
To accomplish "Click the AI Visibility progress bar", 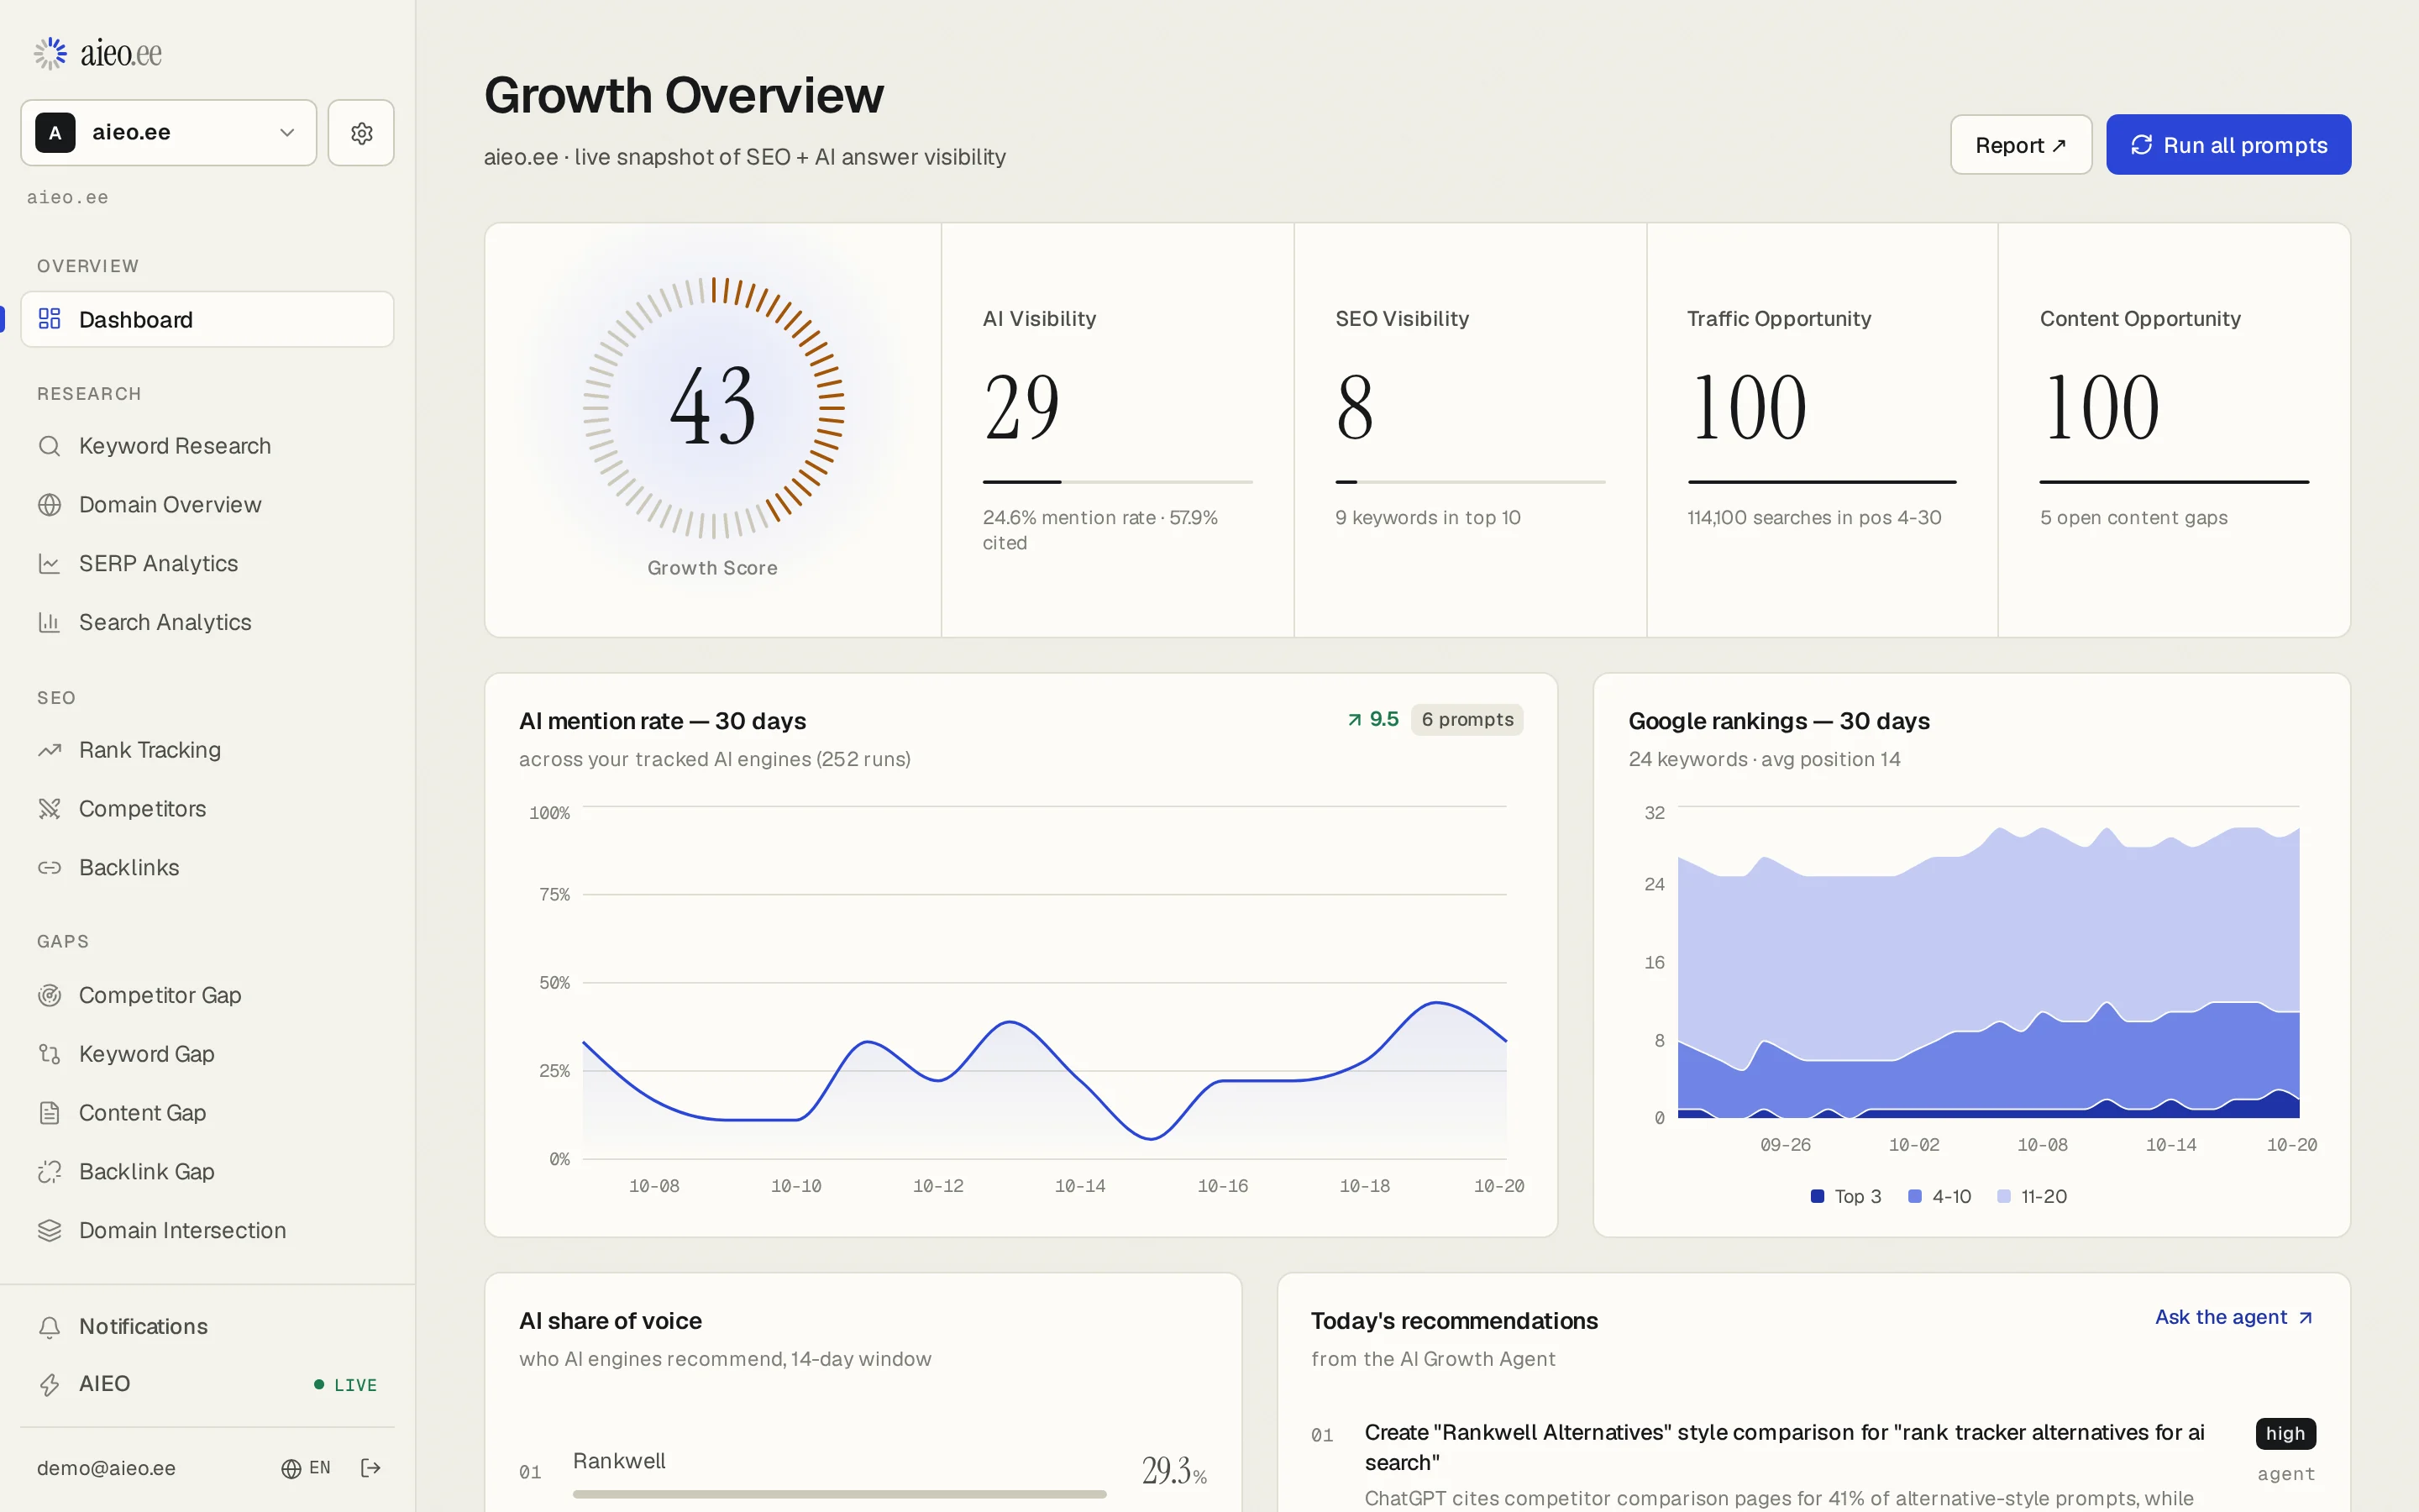I will (x=1118, y=482).
